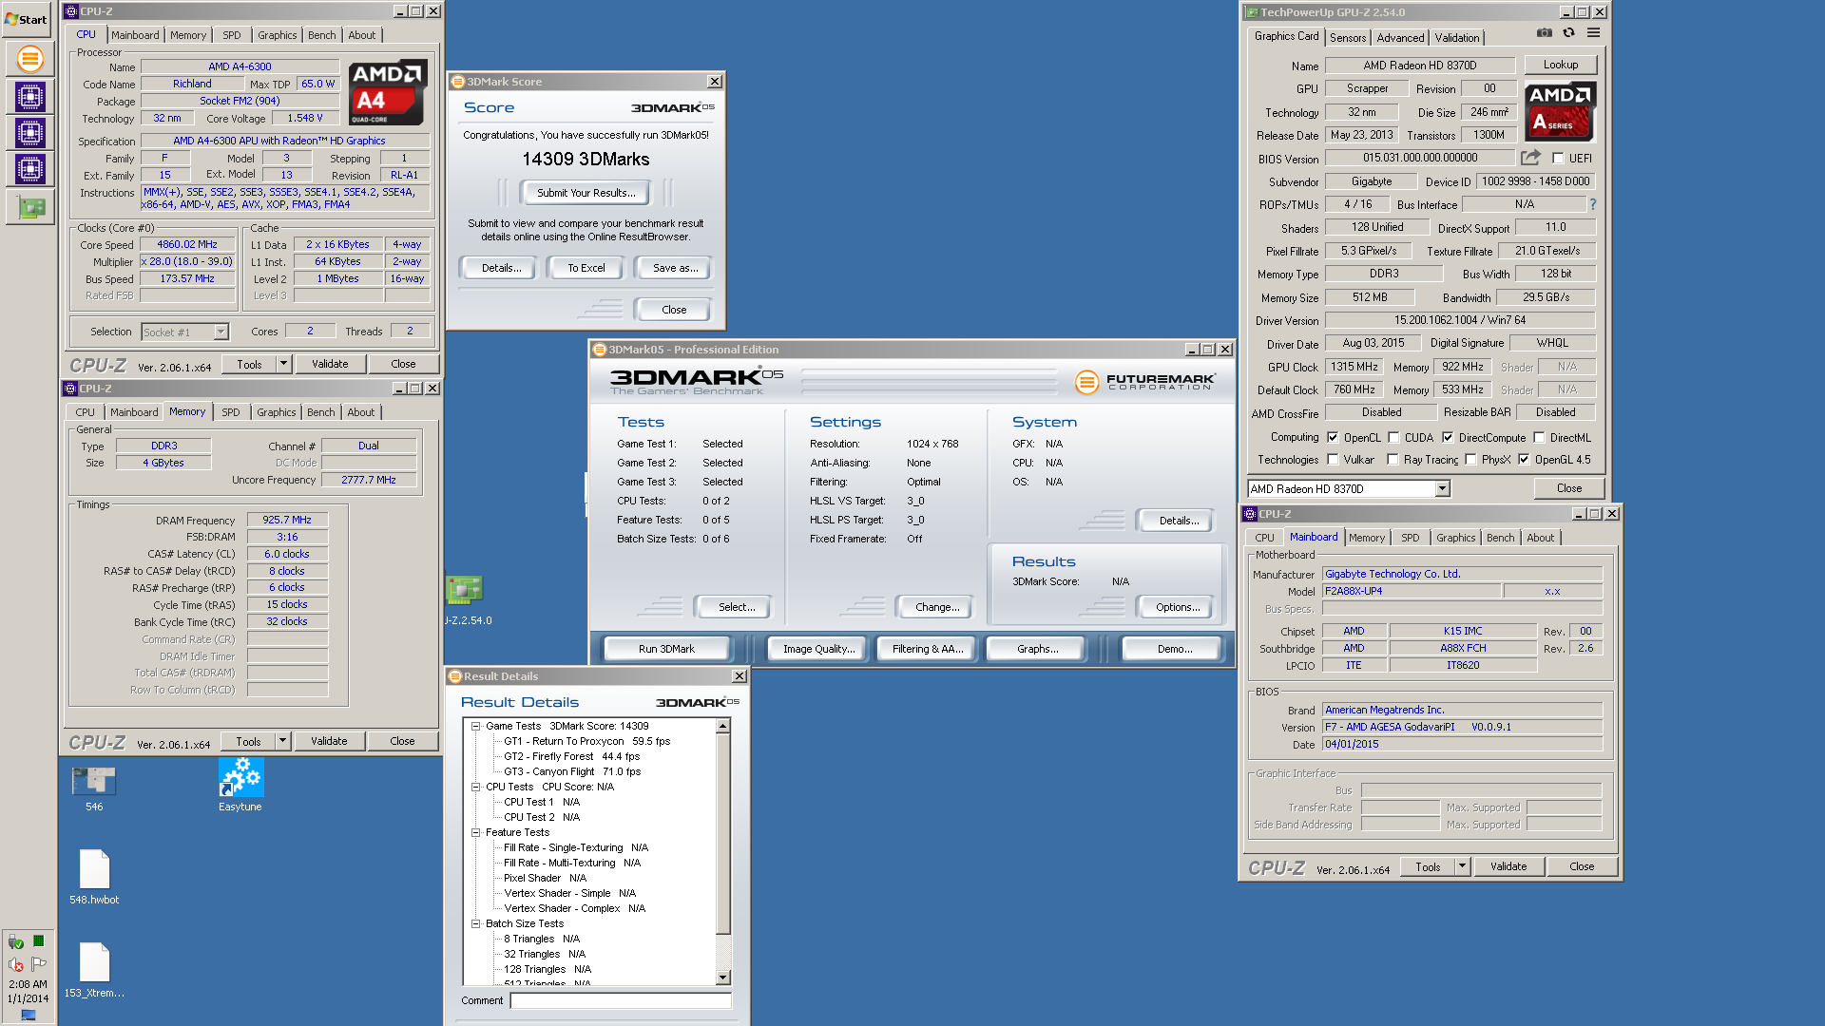Click the Image Quality button
The image size is (1825, 1026).
(x=818, y=649)
